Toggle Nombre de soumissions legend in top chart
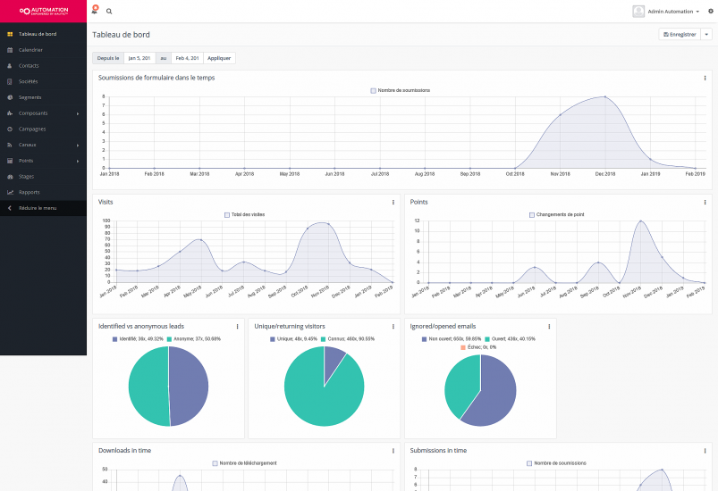 401,90
